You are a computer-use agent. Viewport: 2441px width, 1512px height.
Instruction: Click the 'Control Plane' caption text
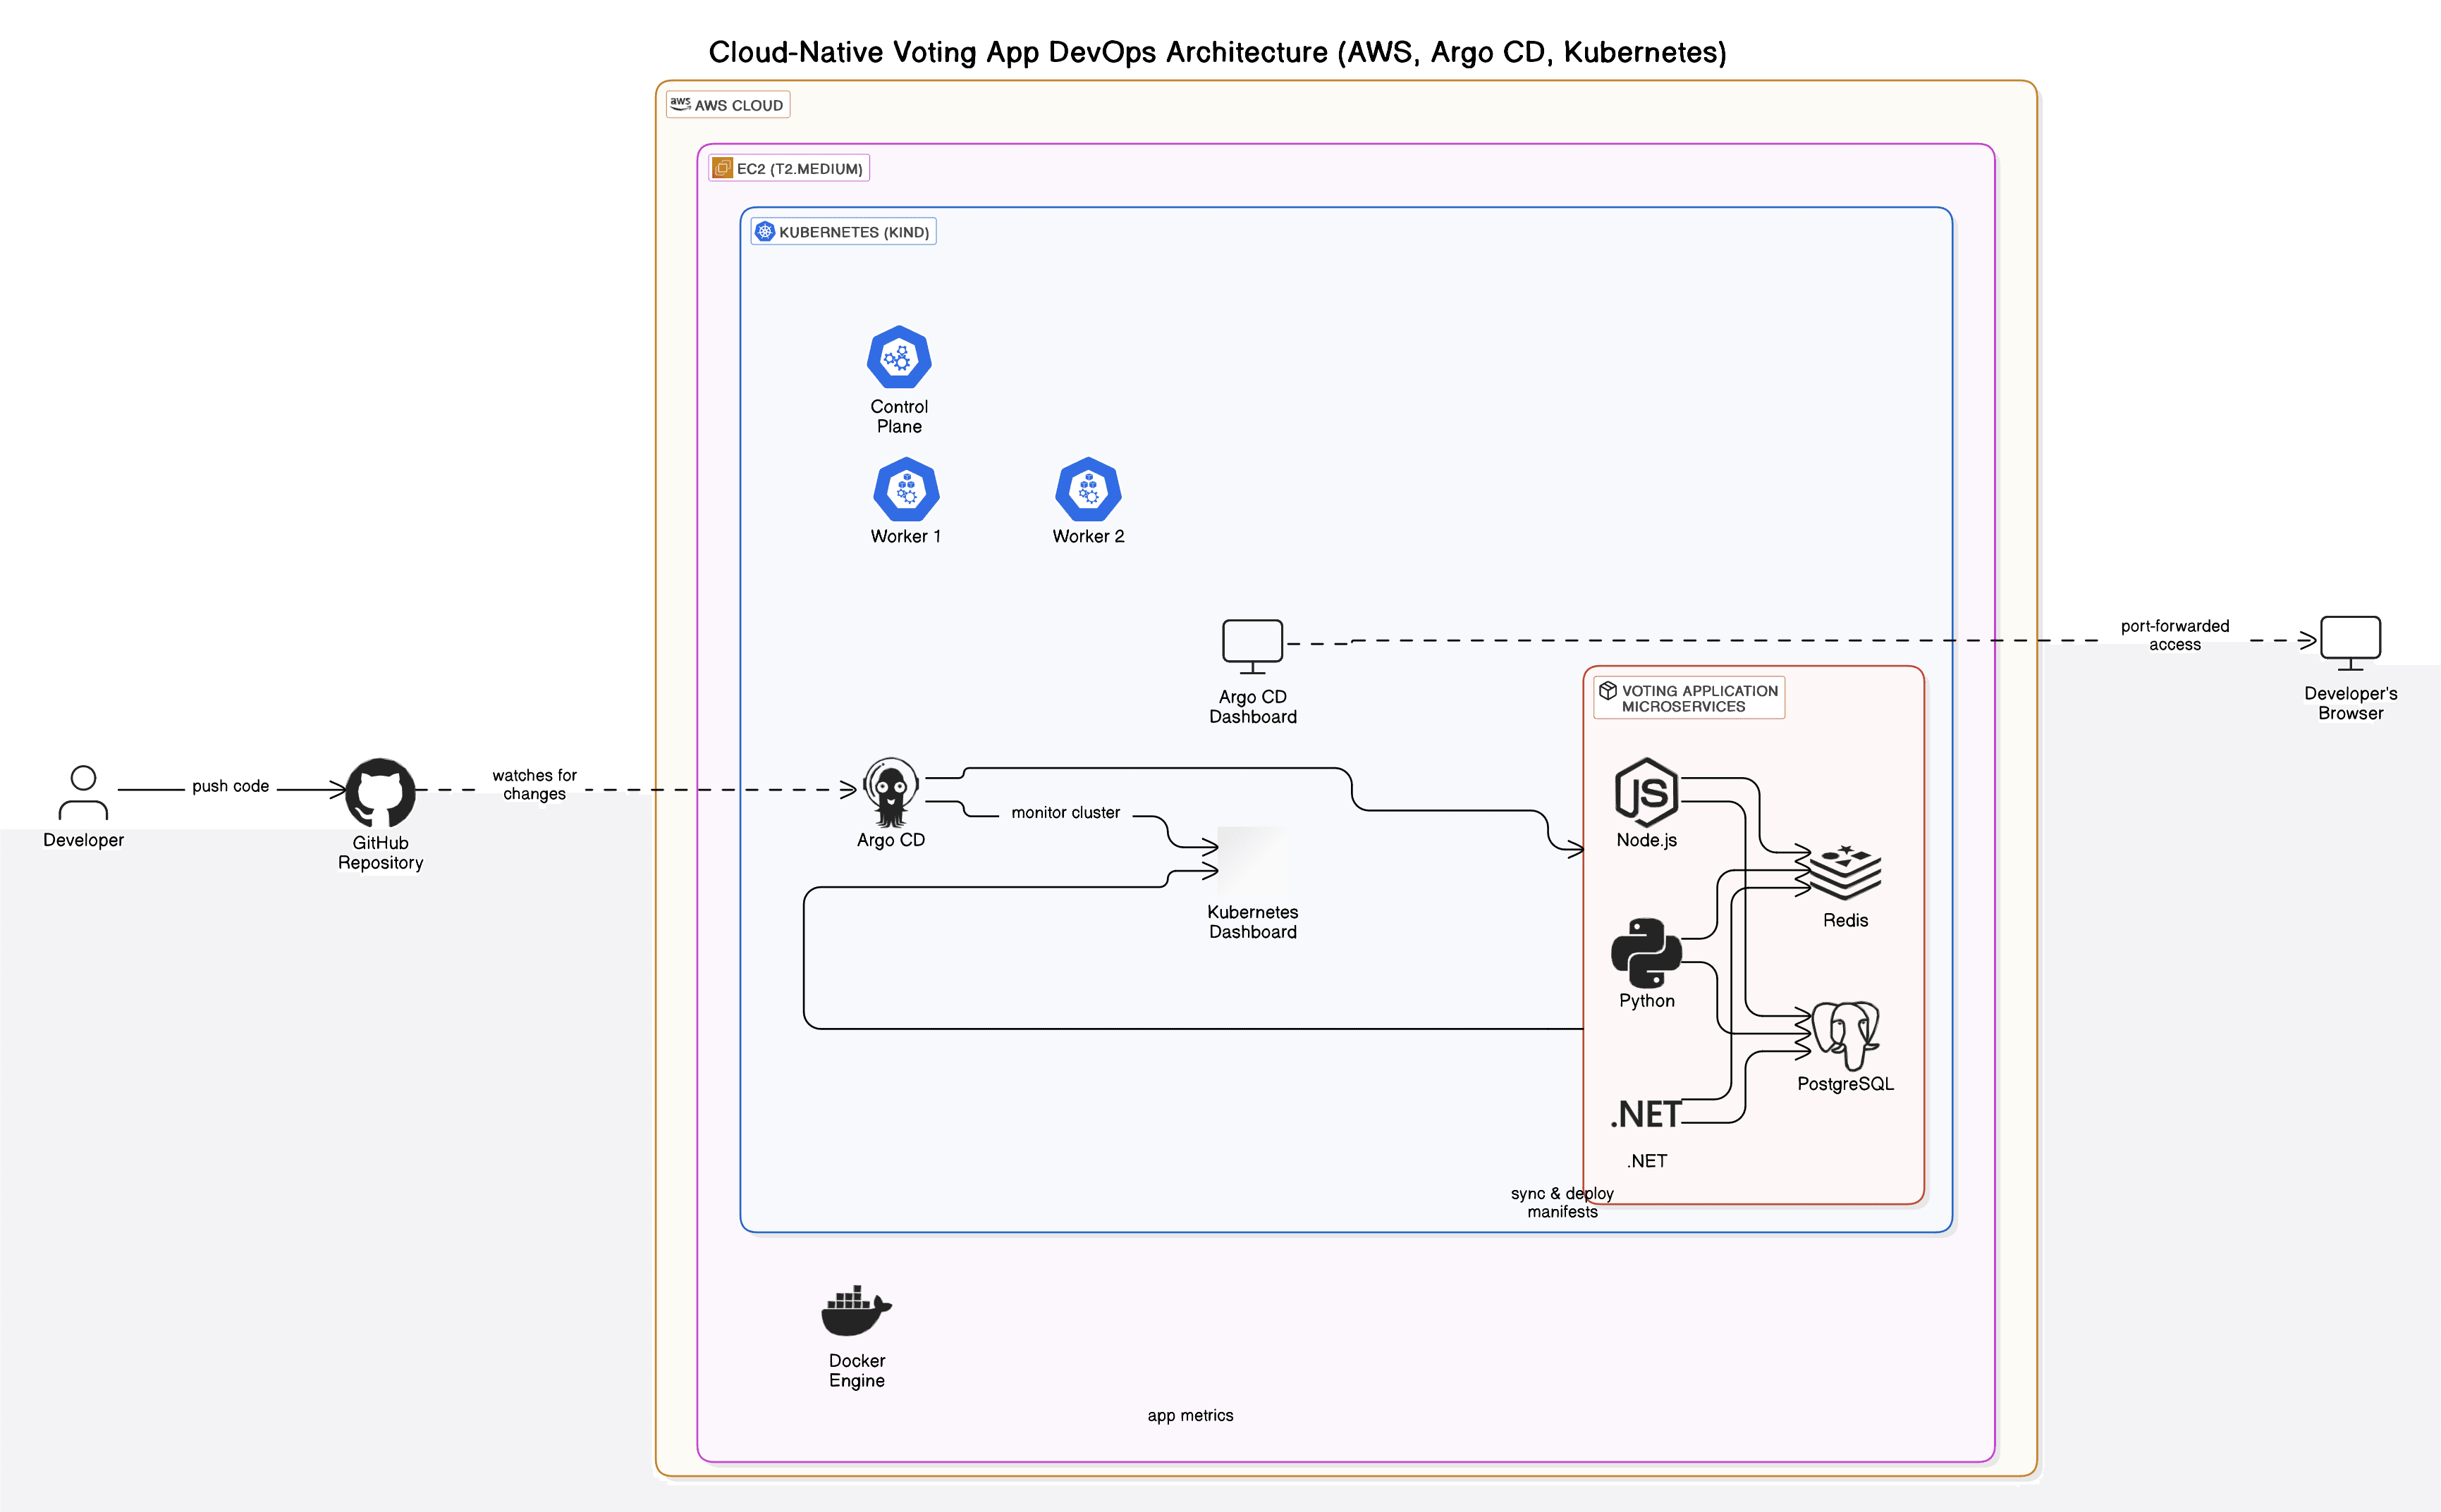(898, 416)
